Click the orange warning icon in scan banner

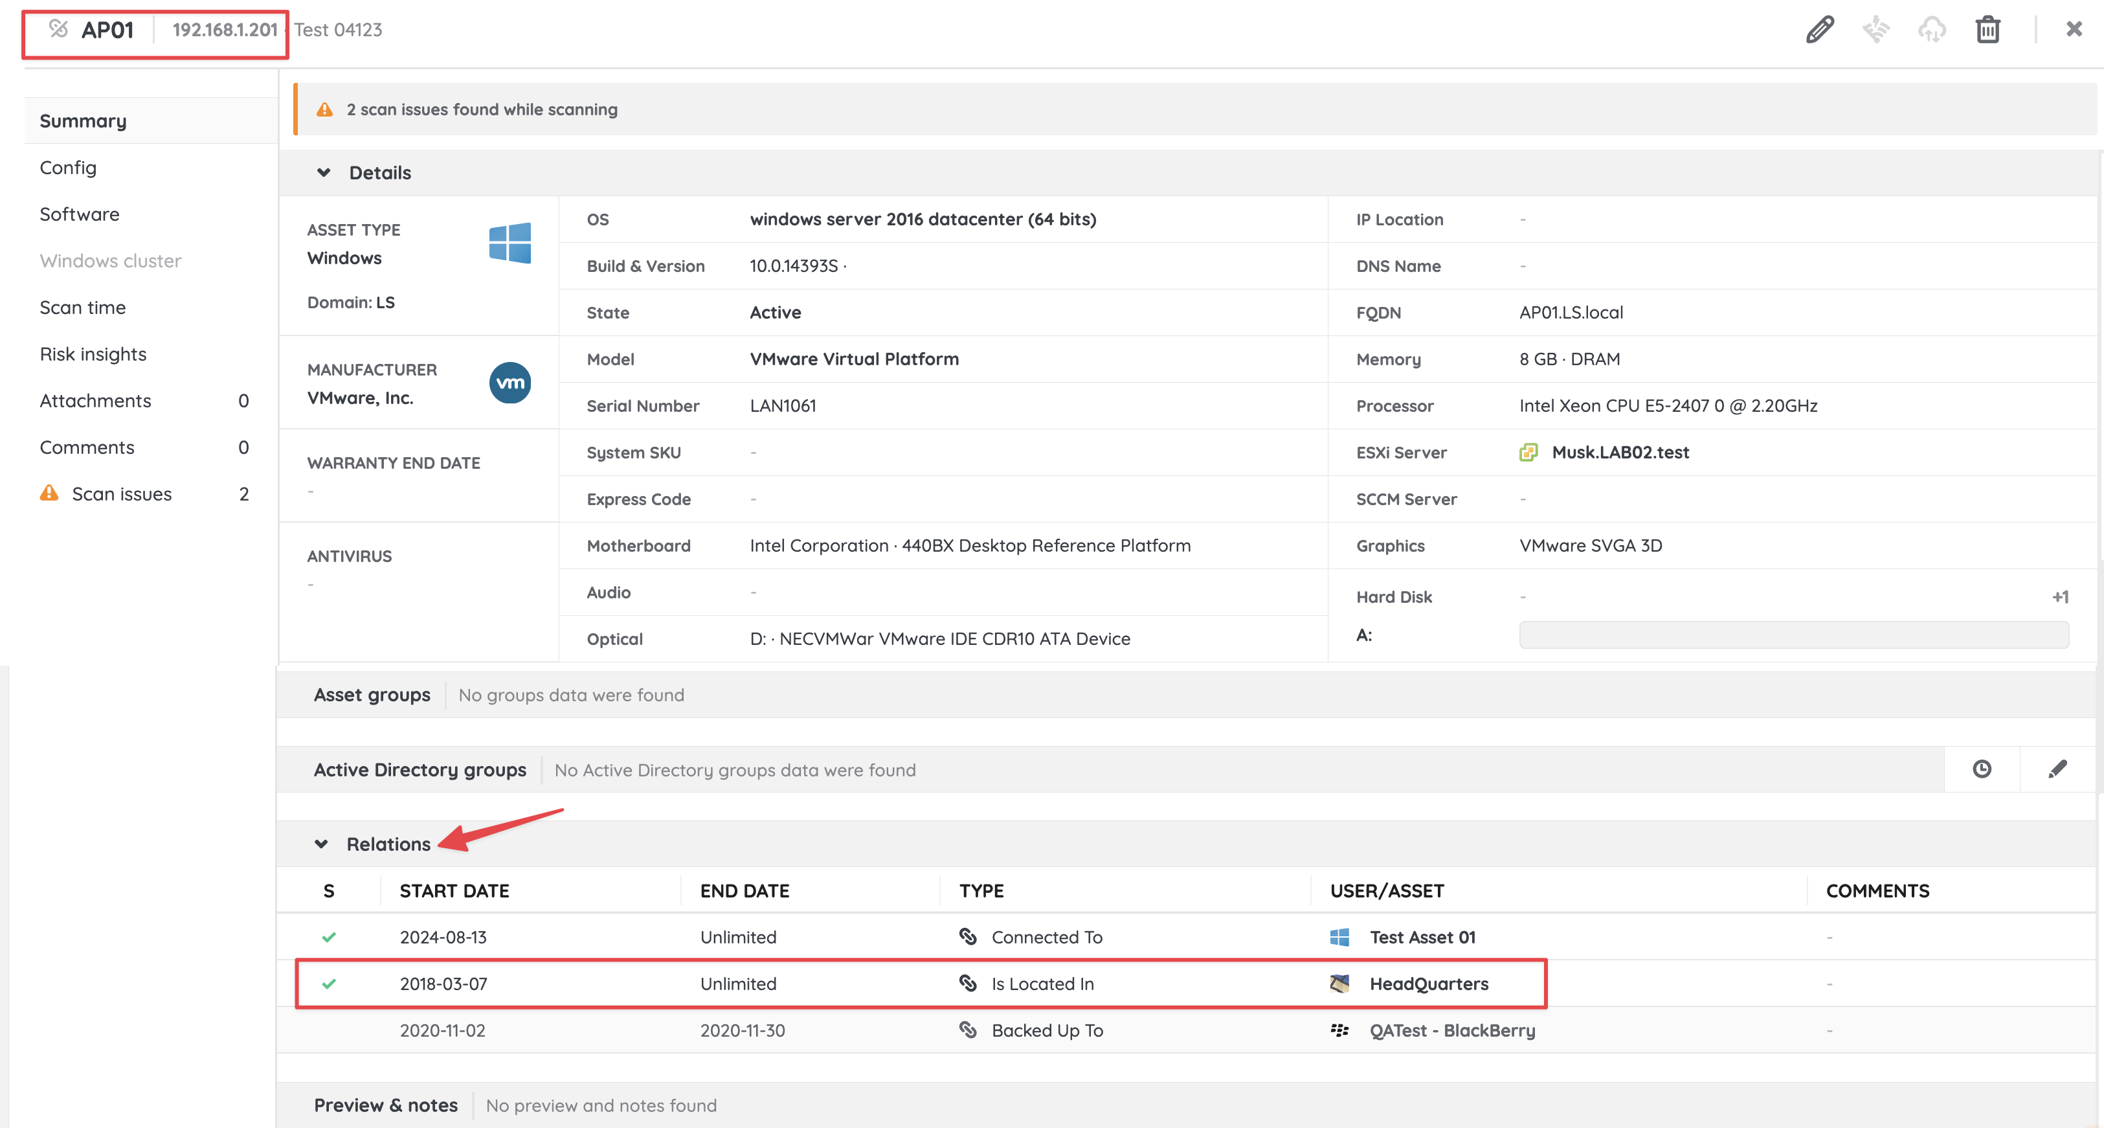click(x=324, y=109)
